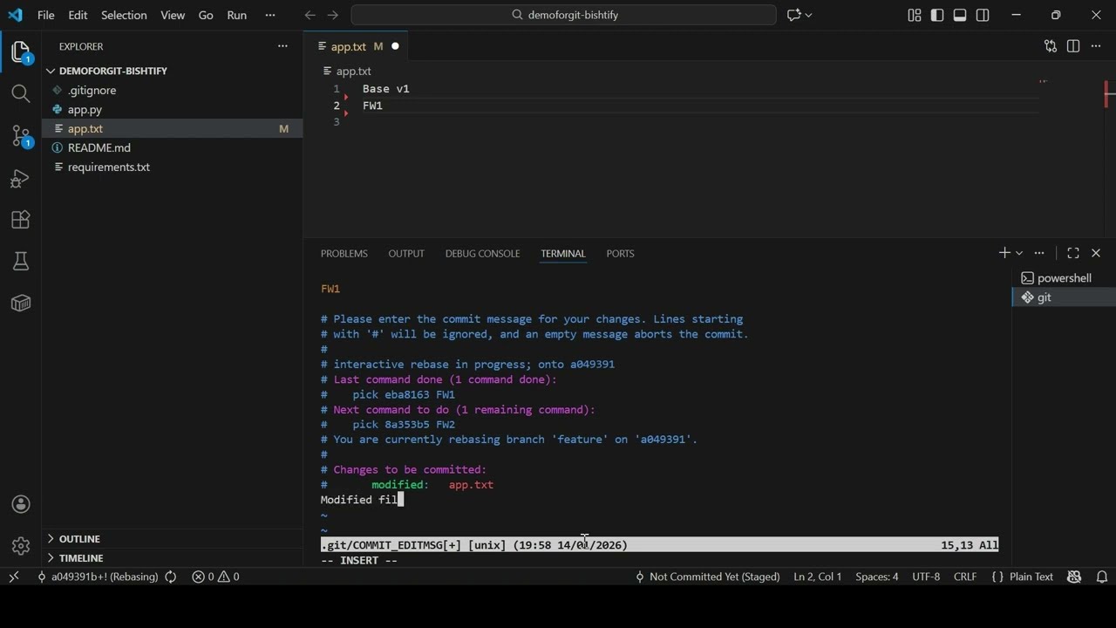Open the View menu
The height and width of the screenshot is (628, 1116).
tap(173, 15)
